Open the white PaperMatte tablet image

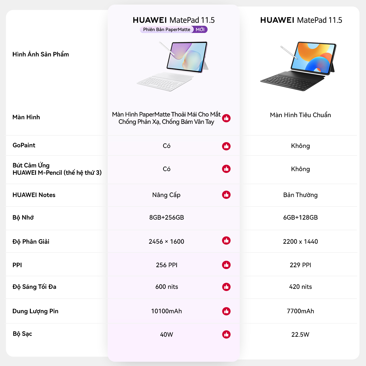click(x=173, y=66)
